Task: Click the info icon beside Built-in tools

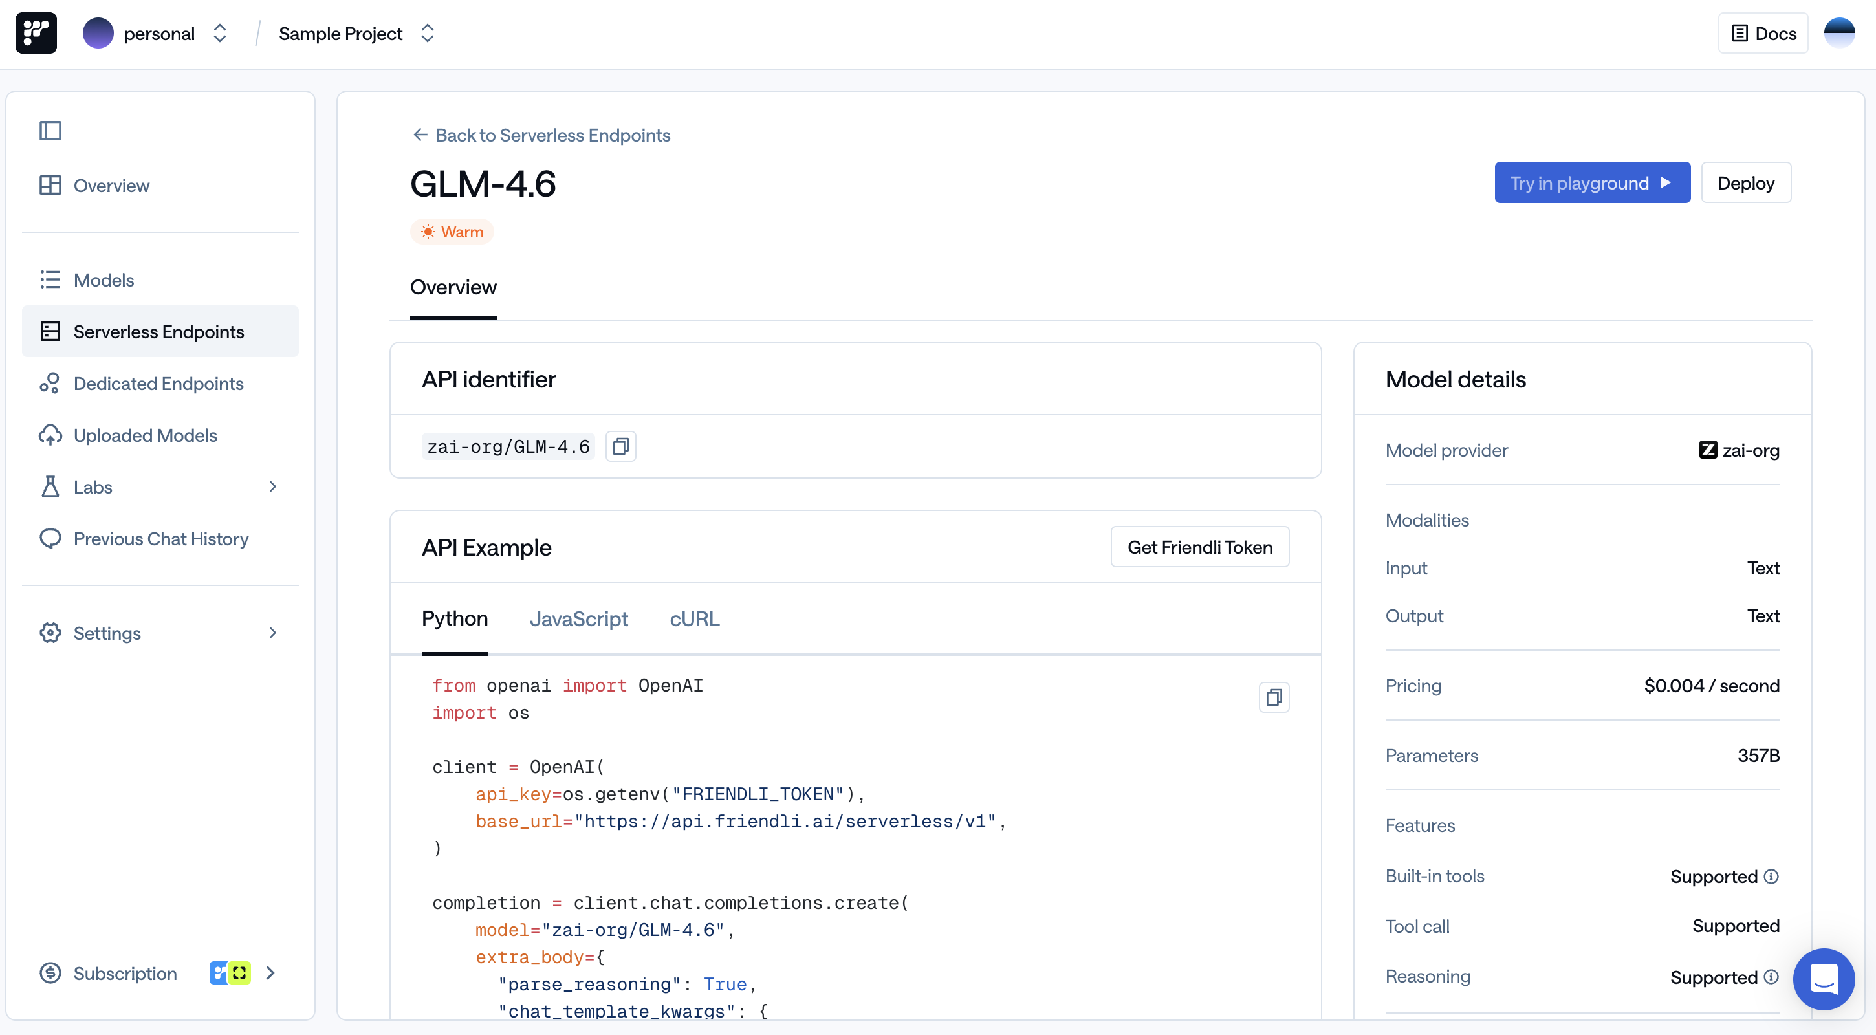Action: coord(1772,877)
